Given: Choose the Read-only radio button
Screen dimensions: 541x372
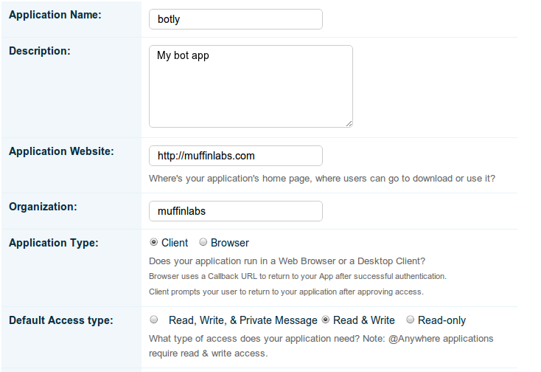Looking at the screenshot, I should [411, 320].
